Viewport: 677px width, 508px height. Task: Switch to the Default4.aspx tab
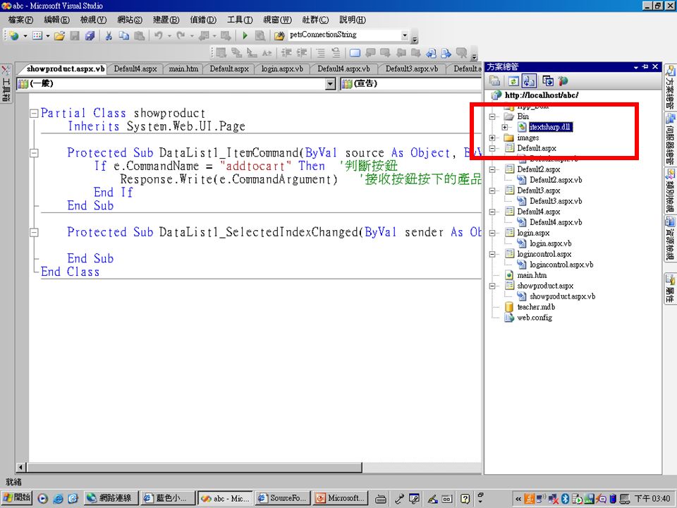[x=135, y=69]
